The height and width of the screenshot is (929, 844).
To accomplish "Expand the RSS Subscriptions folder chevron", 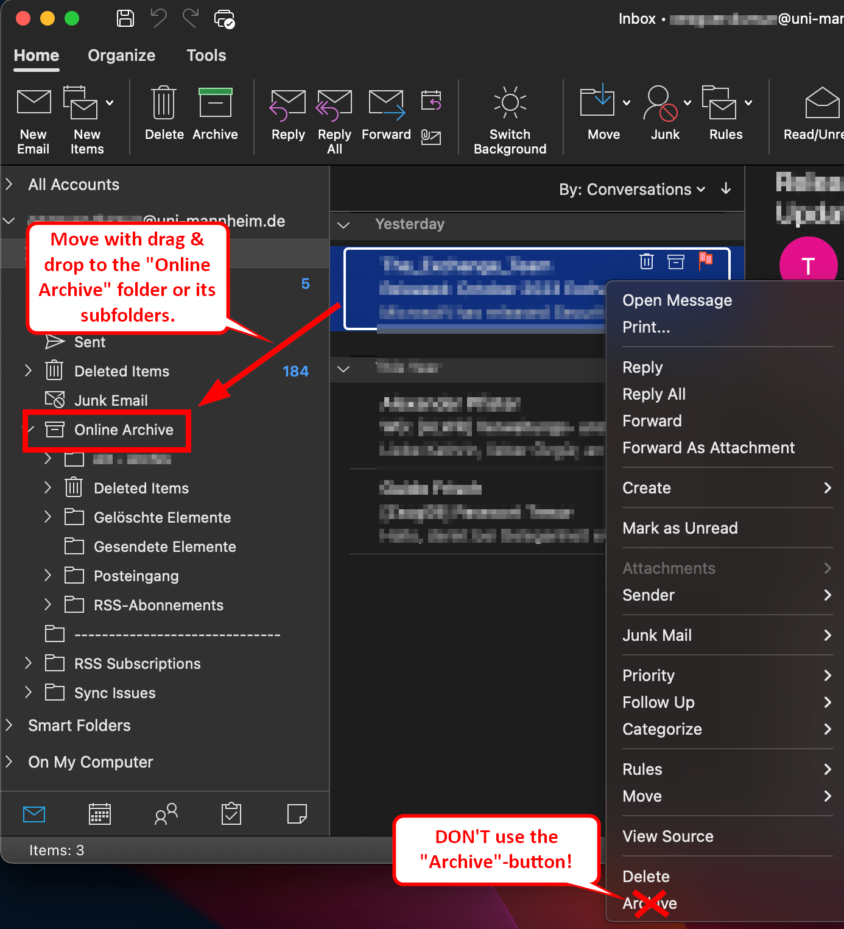I will click(28, 663).
